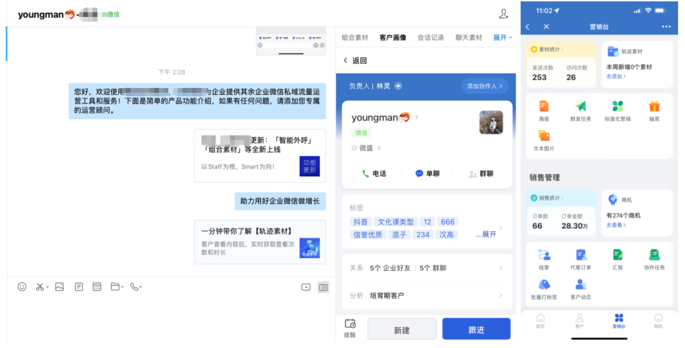Click 去添加 link under 轨迹素材
685x348 pixels.
click(x=616, y=76)
